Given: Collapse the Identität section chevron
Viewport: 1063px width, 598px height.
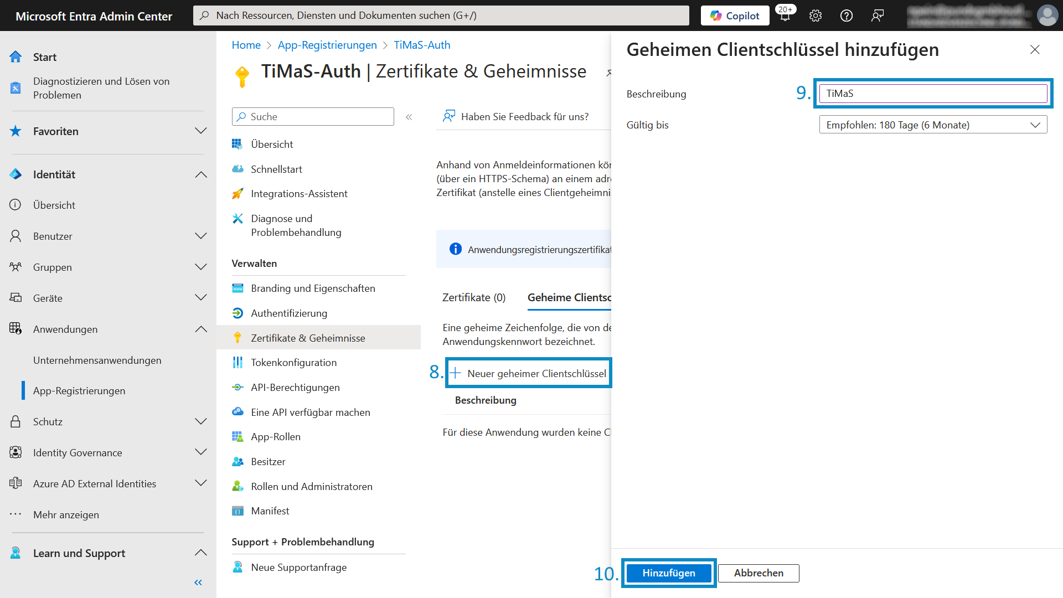Looking at the screenshot, I should tap(201, 174).
